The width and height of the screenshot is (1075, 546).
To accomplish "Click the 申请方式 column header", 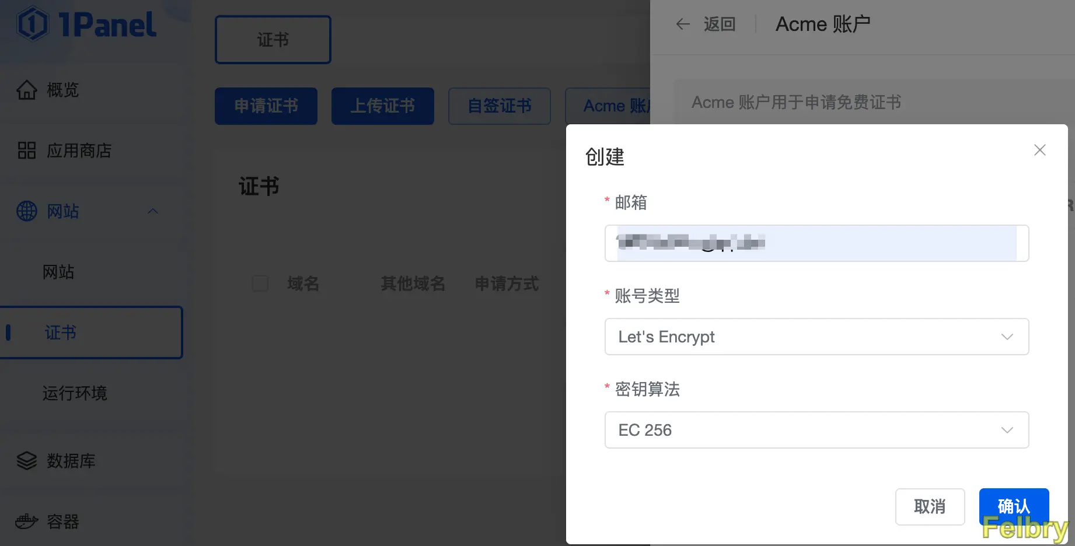I will (507, 283).
